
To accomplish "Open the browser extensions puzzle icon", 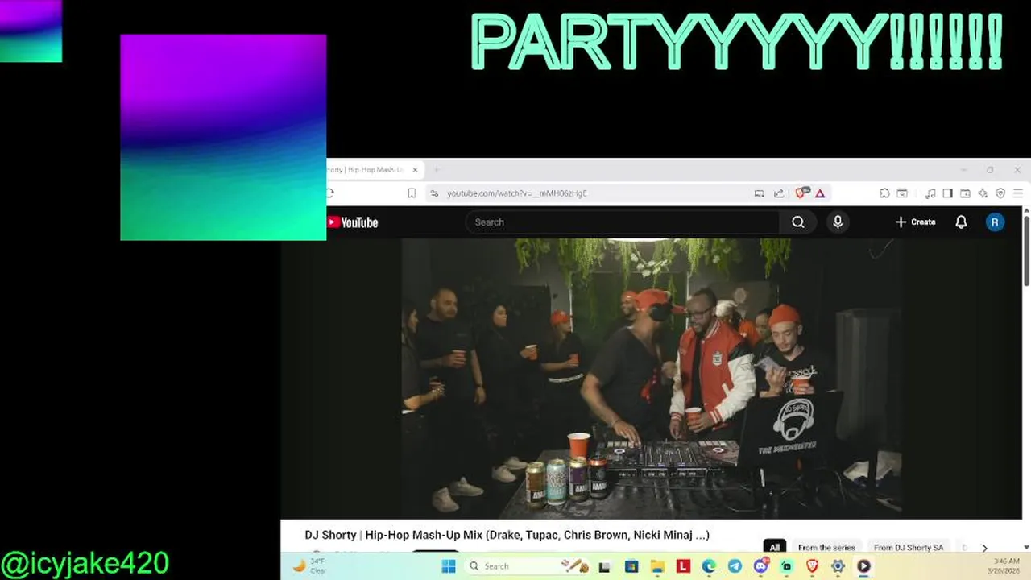I will click(x=884, y=193).
